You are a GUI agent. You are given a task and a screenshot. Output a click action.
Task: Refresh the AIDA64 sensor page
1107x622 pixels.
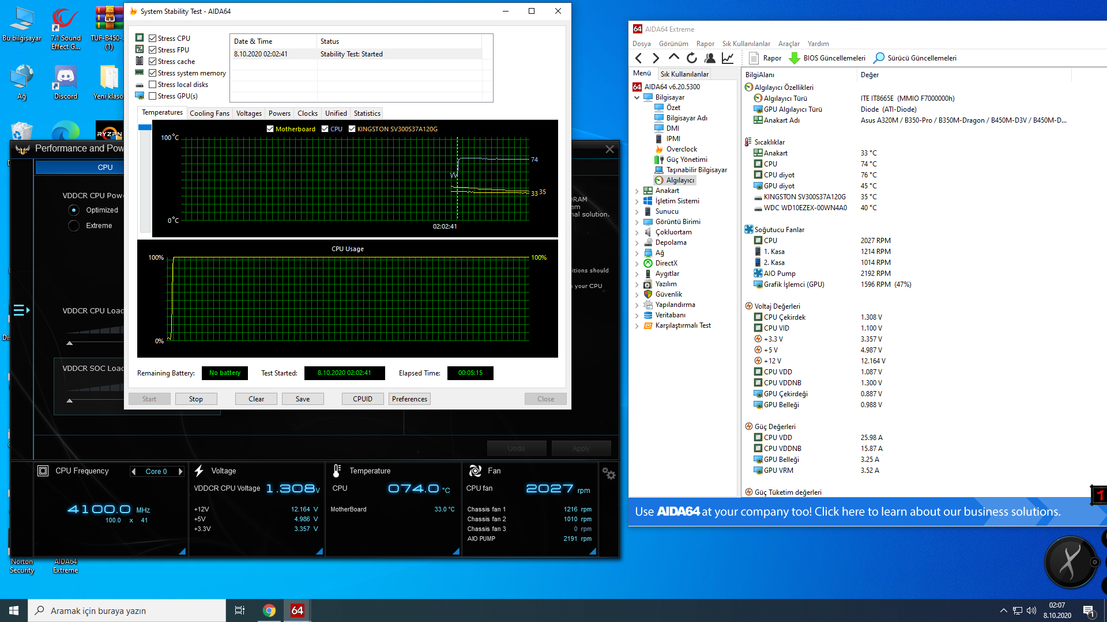point(692,58)
